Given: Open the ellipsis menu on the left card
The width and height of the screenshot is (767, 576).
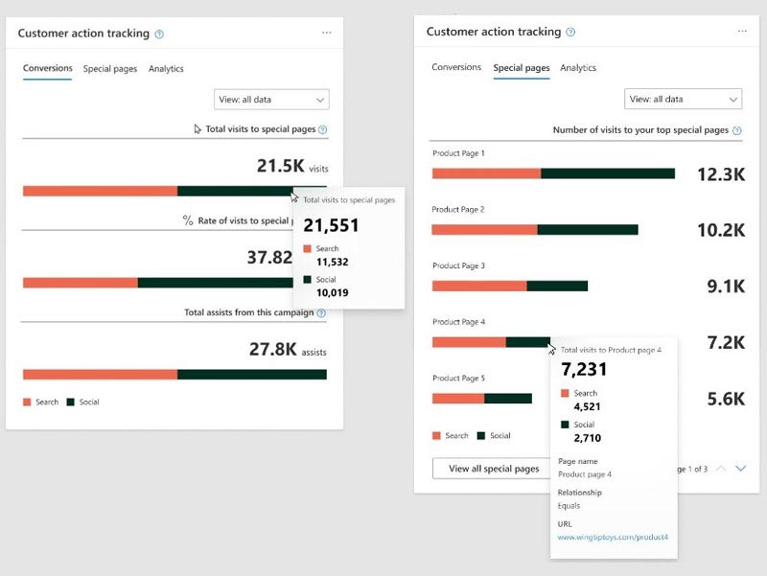Looking at the screenshot, I should click(326, 33).
